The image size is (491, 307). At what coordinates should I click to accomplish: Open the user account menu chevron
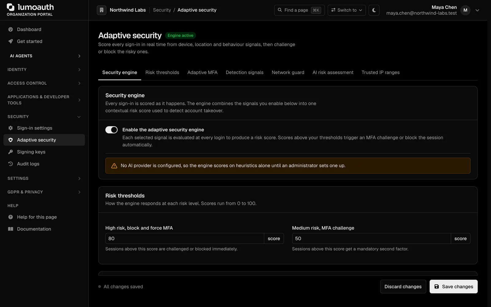click(x=477, y=10)
